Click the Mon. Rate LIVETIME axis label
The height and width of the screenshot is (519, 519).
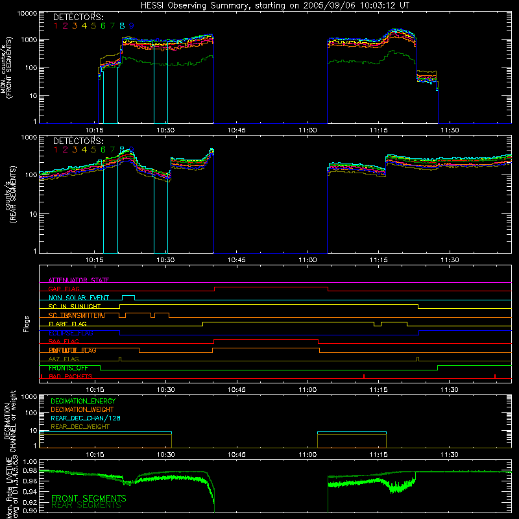click(x=12, y=487)
